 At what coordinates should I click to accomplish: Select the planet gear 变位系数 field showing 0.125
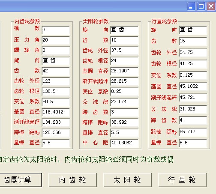tap(193, 75)
